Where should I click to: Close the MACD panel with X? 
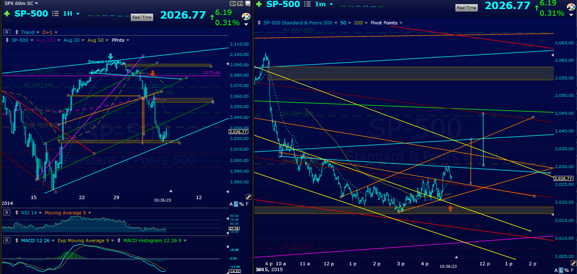[7, 240]
